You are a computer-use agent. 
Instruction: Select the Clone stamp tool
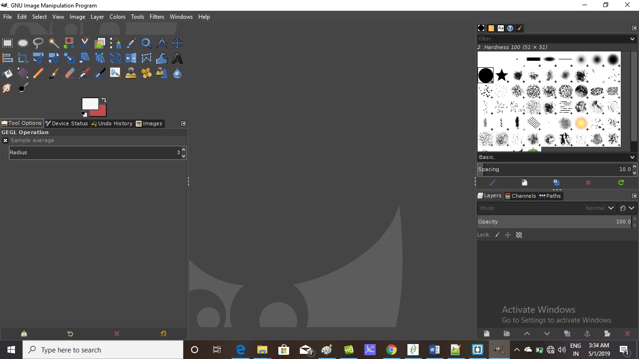(131, 73)
